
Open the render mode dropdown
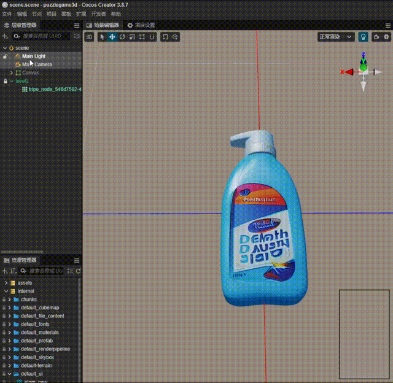click(336, 37)
